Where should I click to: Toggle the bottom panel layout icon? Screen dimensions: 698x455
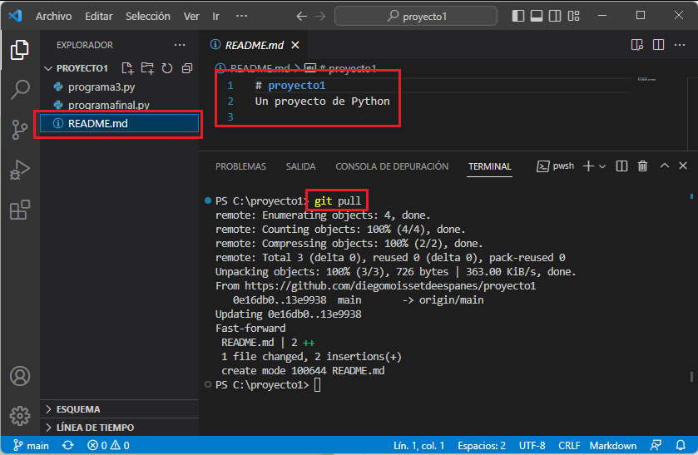pos(537,16)
